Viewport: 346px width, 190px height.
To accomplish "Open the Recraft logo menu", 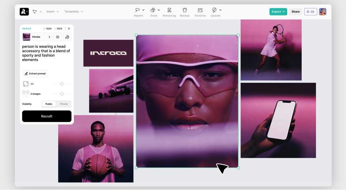I will pos(24,12).
